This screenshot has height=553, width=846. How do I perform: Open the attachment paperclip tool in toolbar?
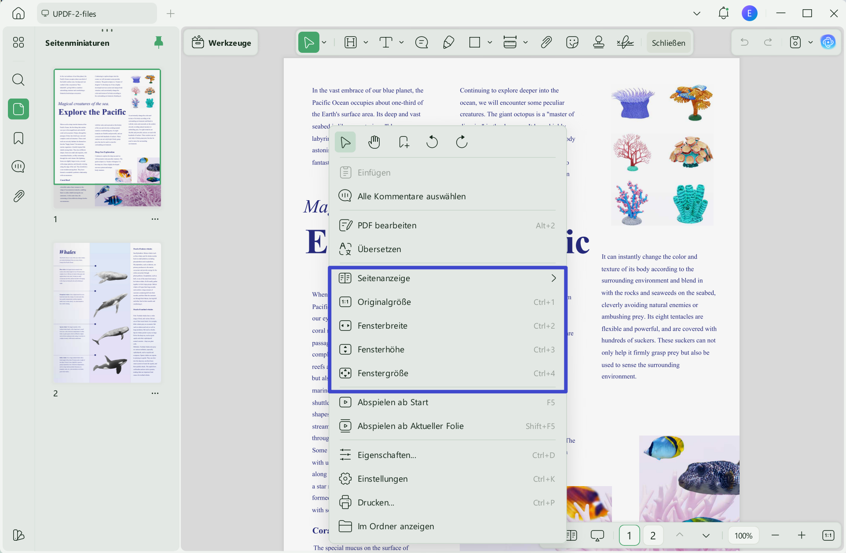pyautogui.click(x=546, y=43)
